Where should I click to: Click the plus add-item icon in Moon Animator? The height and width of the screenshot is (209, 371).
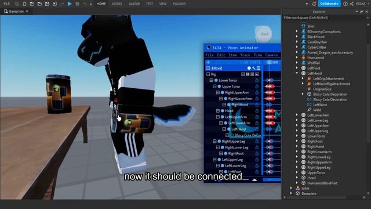point(208,62)
